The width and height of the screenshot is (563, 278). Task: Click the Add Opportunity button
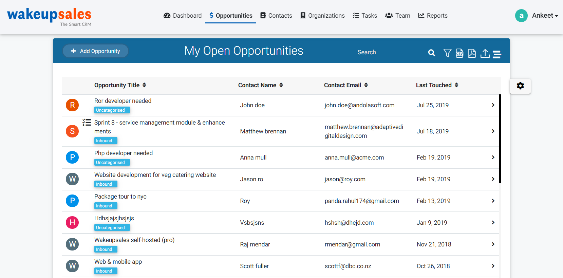tap(95, 51)
